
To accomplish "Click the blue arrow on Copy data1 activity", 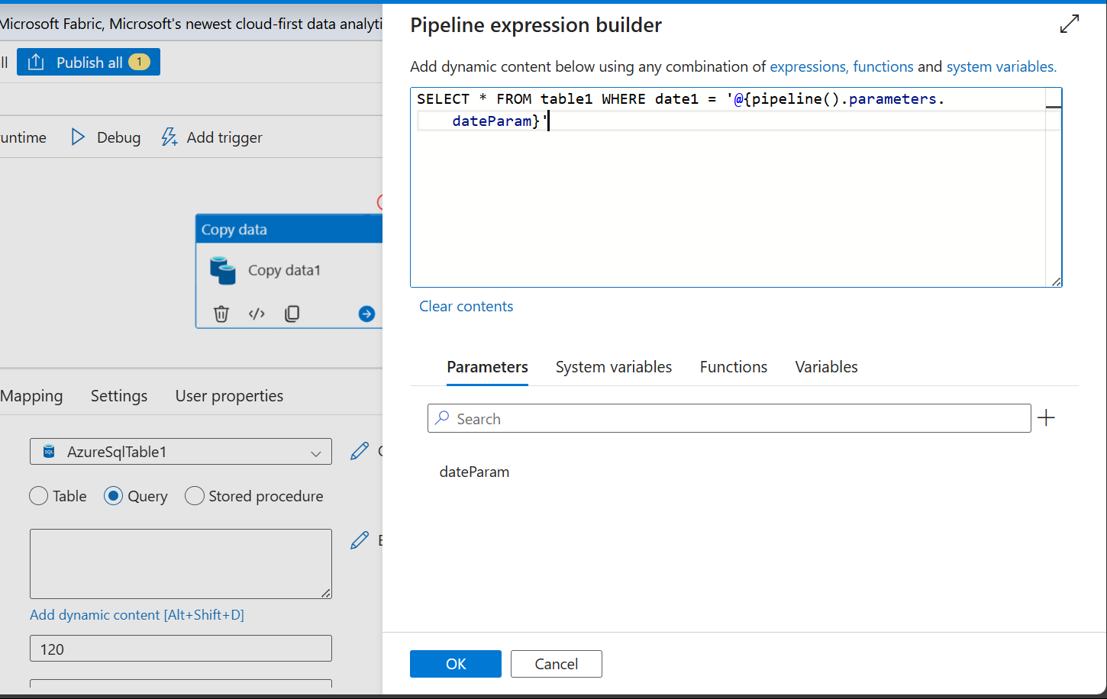I will point(367,314).
